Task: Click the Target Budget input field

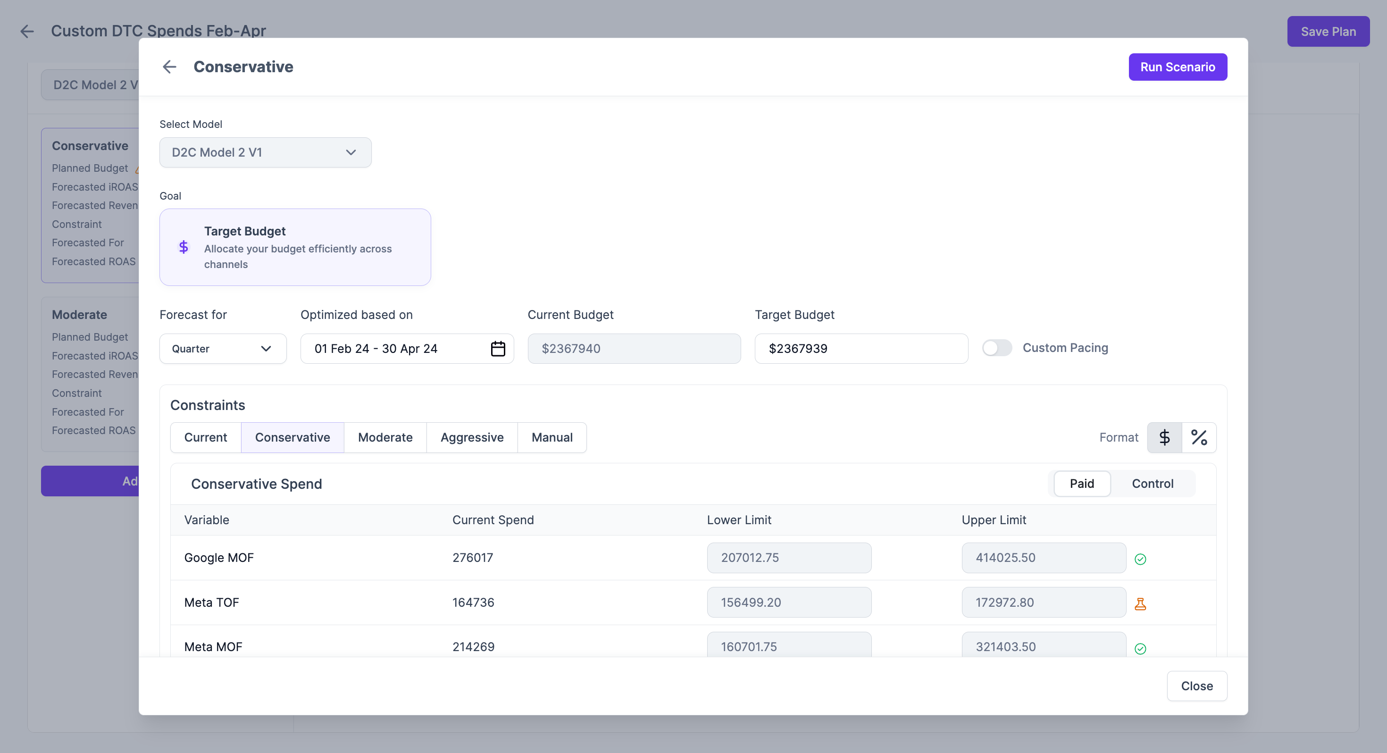Action: click(861, 349)
